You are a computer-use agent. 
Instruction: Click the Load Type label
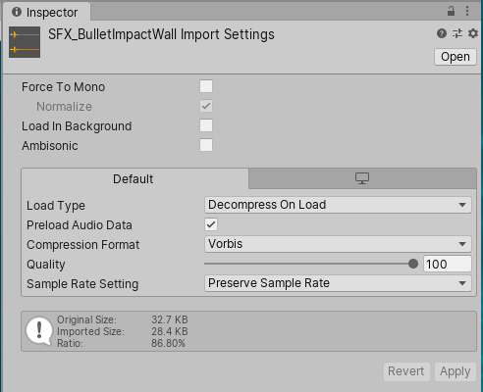56,206
